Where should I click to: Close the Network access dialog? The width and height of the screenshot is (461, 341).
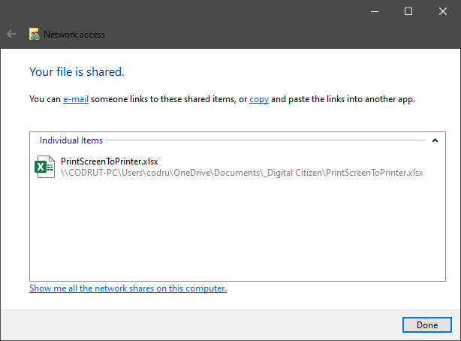pos(443,11)
